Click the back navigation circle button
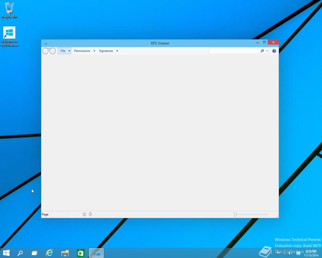Screen dimensions: 322x258 (45, 51)
